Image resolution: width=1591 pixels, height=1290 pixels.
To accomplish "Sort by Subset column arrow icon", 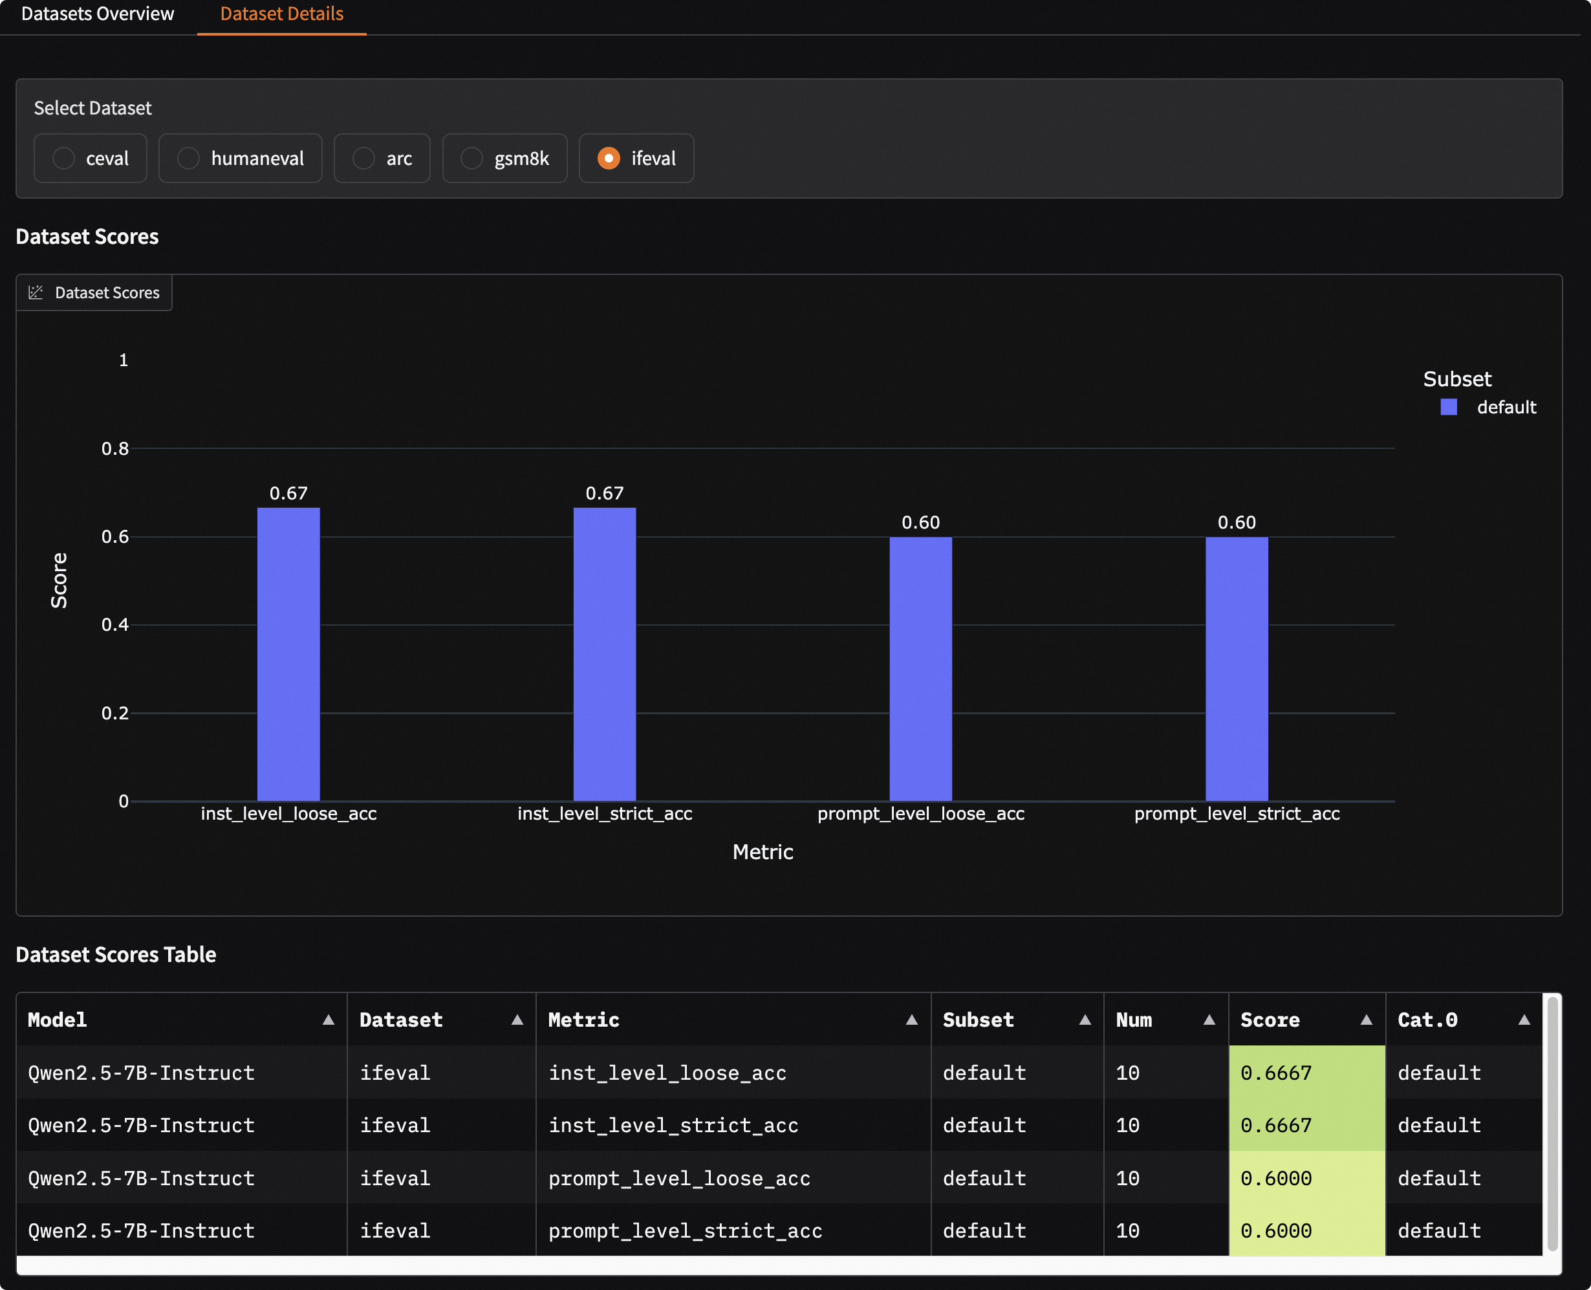I will 1085,1020.
